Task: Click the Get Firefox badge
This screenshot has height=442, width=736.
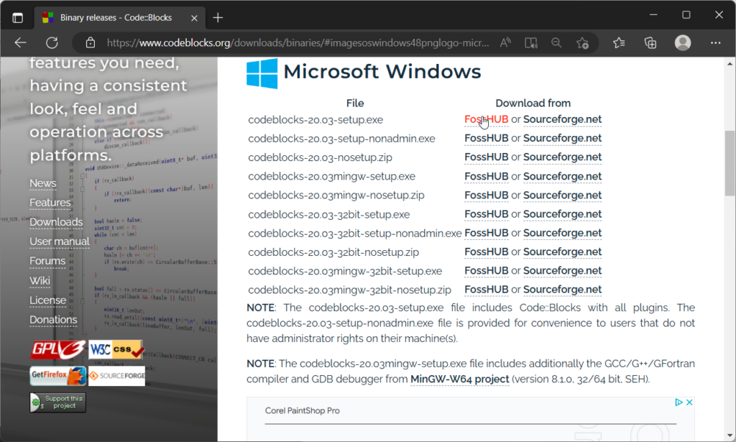Action: tap(58, 376)
